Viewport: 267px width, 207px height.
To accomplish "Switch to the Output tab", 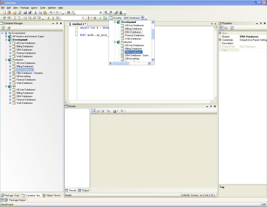I will 83,191.
